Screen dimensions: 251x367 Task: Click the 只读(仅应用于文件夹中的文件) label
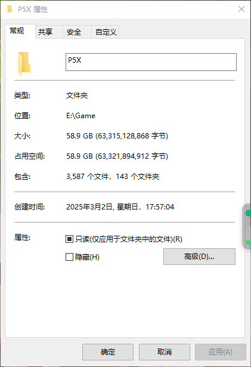point(128,239)
